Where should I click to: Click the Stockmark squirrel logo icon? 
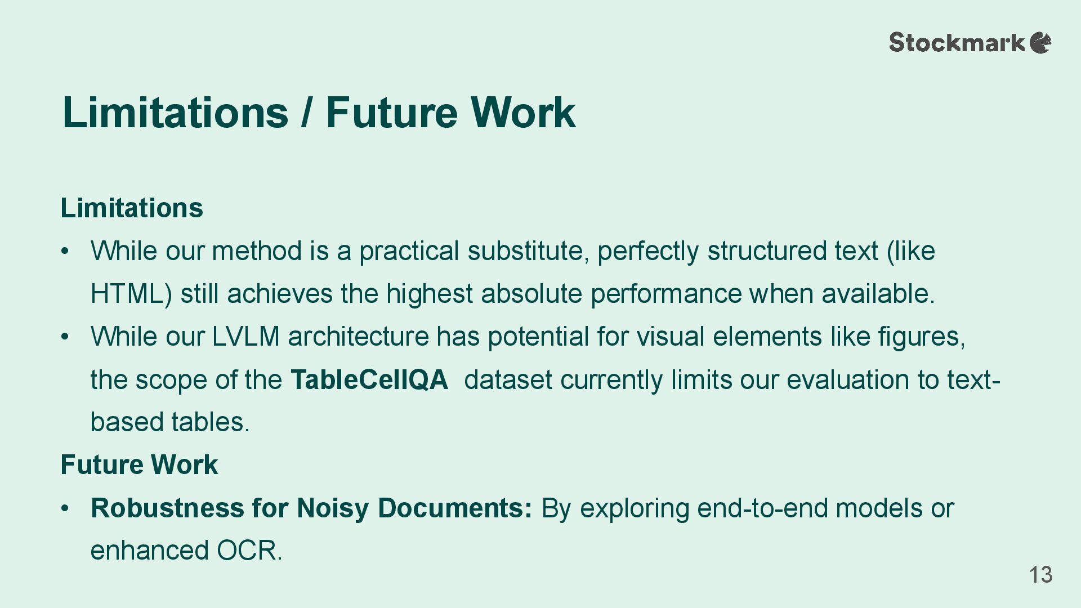coord(1040,43)
